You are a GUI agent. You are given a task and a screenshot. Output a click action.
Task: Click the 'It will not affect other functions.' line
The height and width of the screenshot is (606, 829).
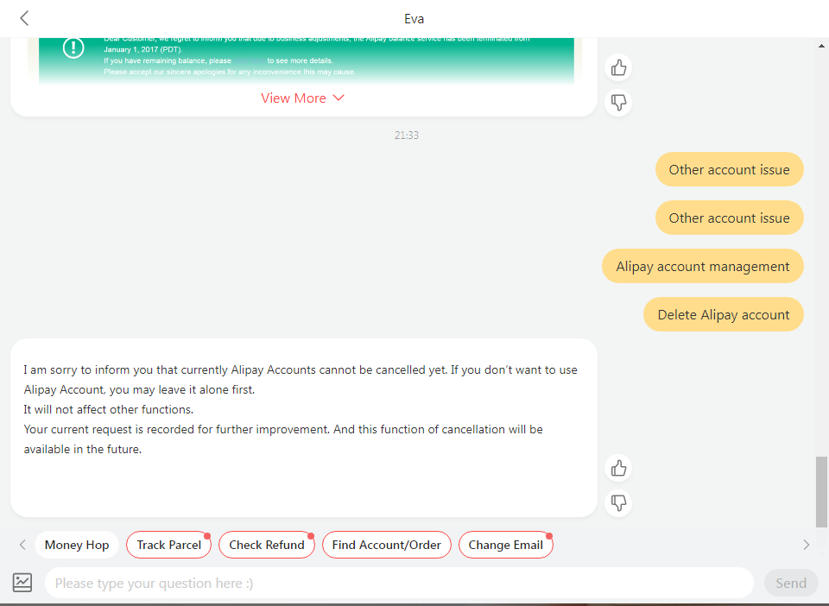coord(109,409)
